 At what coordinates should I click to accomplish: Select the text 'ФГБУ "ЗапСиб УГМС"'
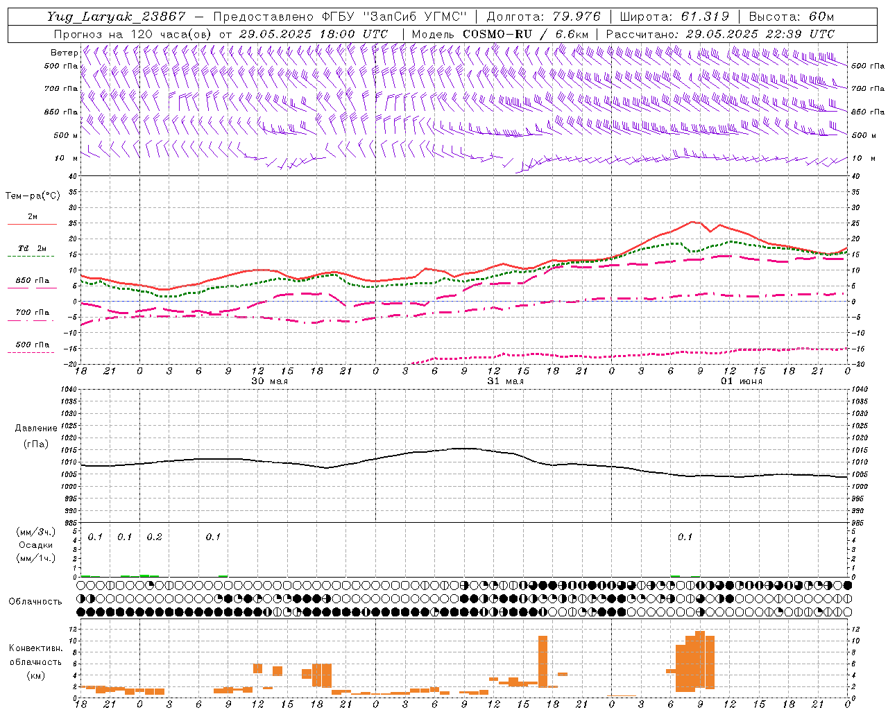coord(395,17)
